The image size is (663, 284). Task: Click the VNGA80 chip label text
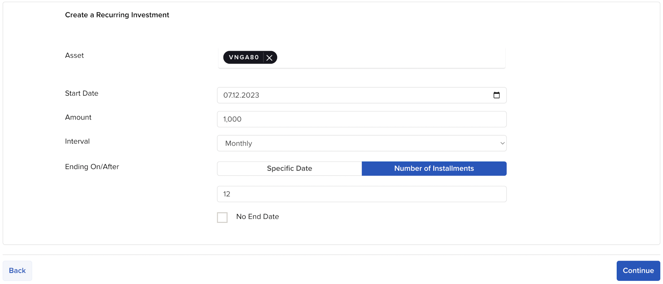[x=244, y=57]
